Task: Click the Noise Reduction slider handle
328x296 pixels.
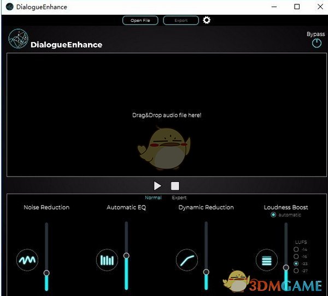Action: (46, 273)
